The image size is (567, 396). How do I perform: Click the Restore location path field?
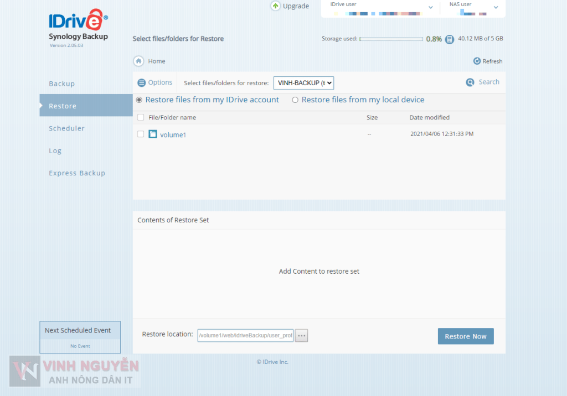click(x=245, y=336)
